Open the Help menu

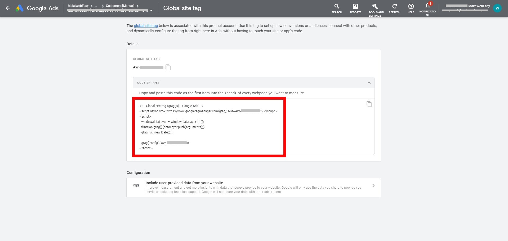tap(411, 8)
